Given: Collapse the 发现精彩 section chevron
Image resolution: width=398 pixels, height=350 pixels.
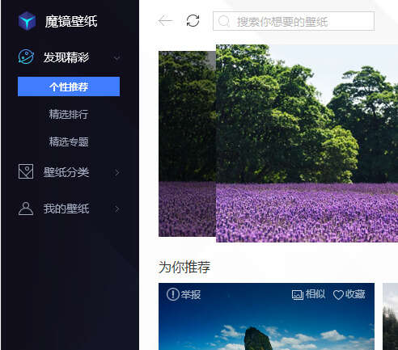Looking at the screenshot, I should point(117,57).
